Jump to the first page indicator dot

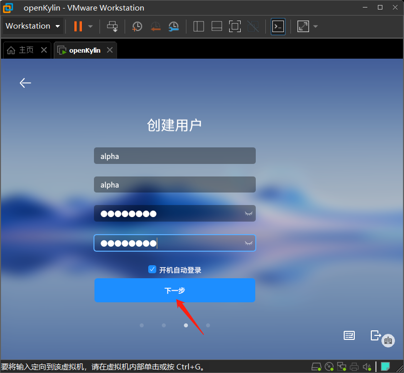[x=142, y=325]
